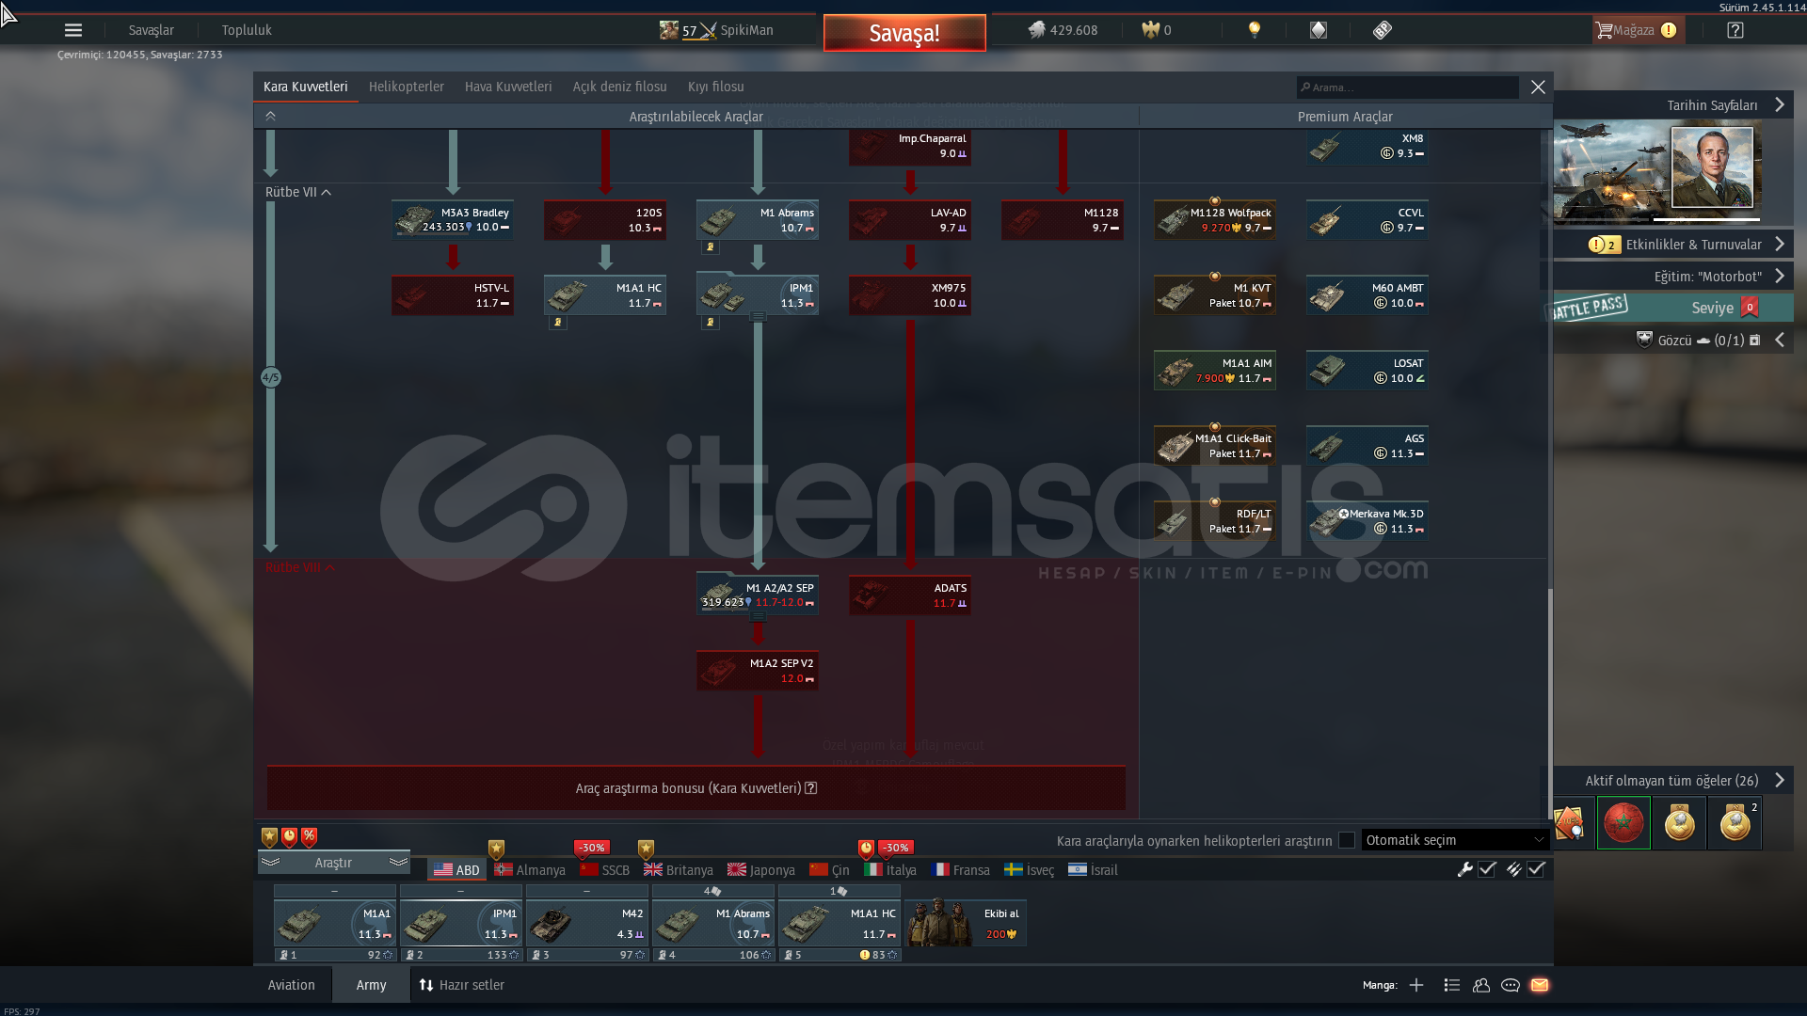
Task: Collapse the Rütbe VII section
Action: (297, 192)
